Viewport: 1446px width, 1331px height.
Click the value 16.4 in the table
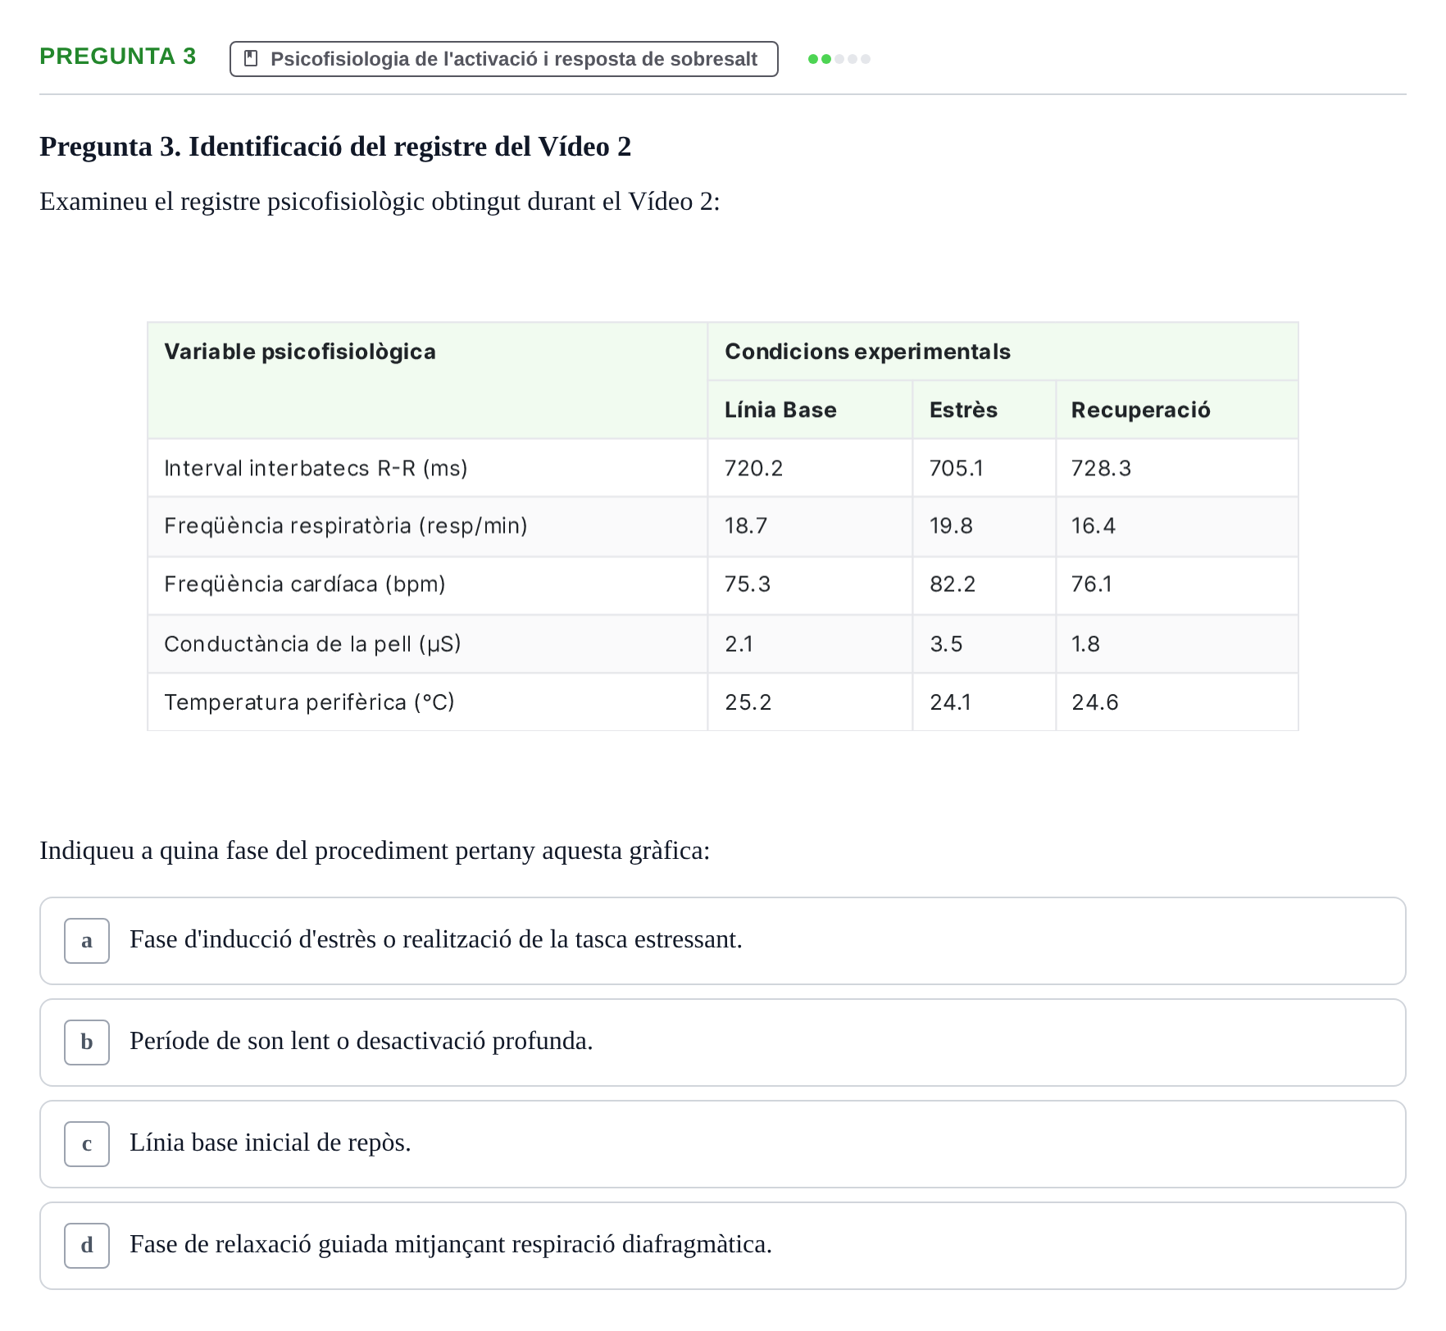click(x=1094, y=525)
